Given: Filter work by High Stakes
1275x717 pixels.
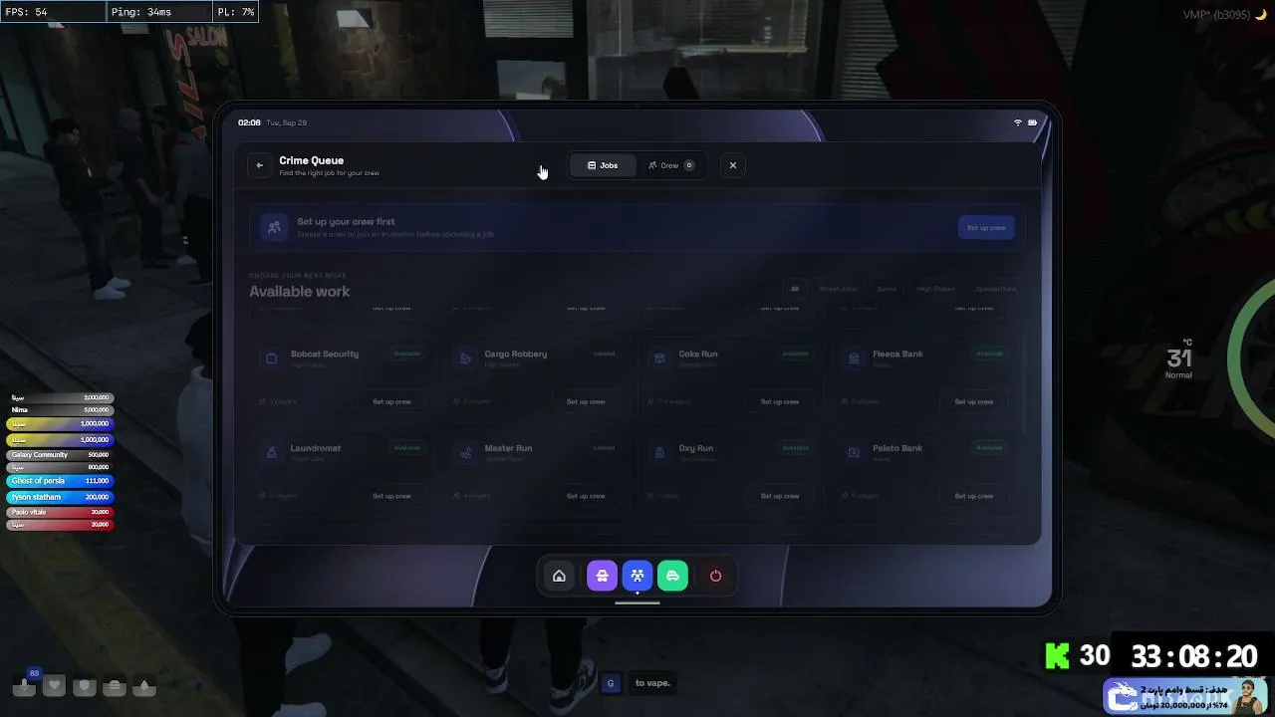Looking at the screenshot, I should 936,289.
